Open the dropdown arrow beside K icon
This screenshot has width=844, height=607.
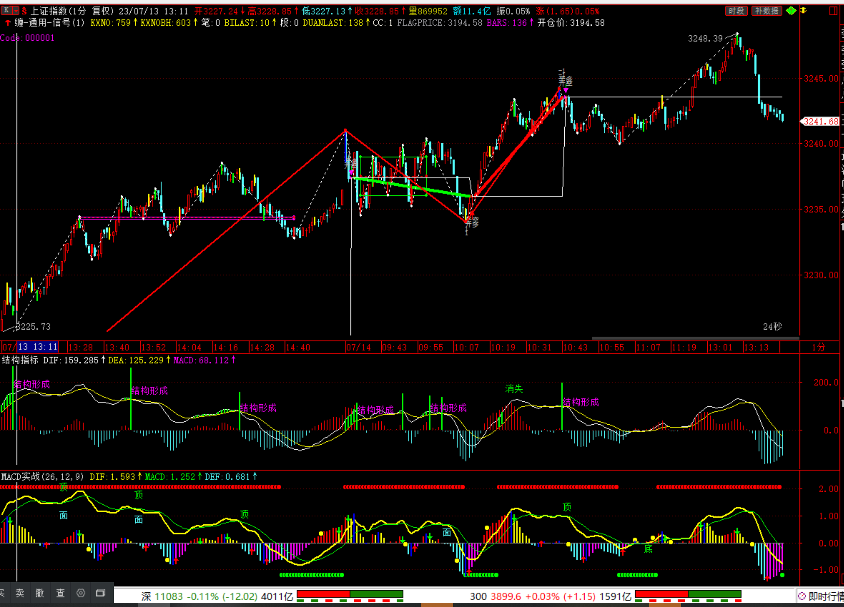(16, 10)
